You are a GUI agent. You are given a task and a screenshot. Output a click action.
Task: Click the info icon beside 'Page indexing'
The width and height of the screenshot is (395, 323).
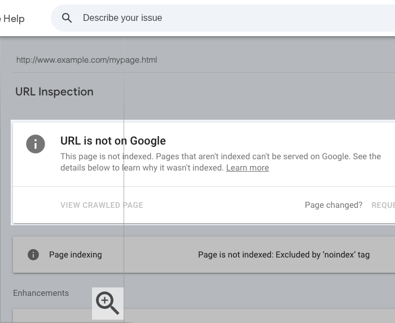33,255
